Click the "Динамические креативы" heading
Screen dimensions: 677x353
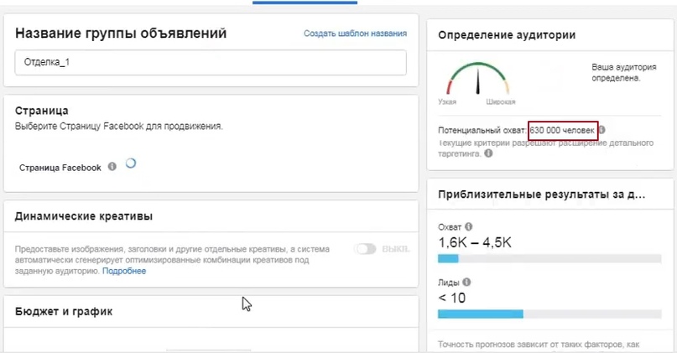(84, 216)
